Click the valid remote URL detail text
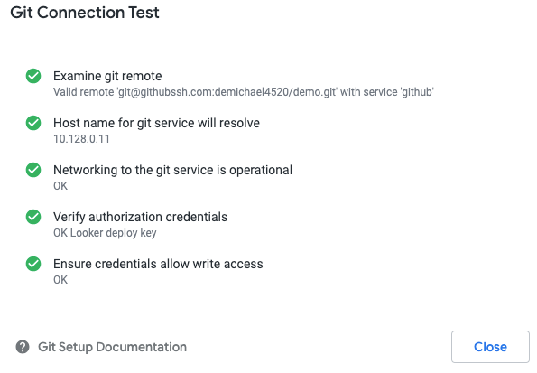Viewport: 537px width, 373px height. click(x=244, y=92)
